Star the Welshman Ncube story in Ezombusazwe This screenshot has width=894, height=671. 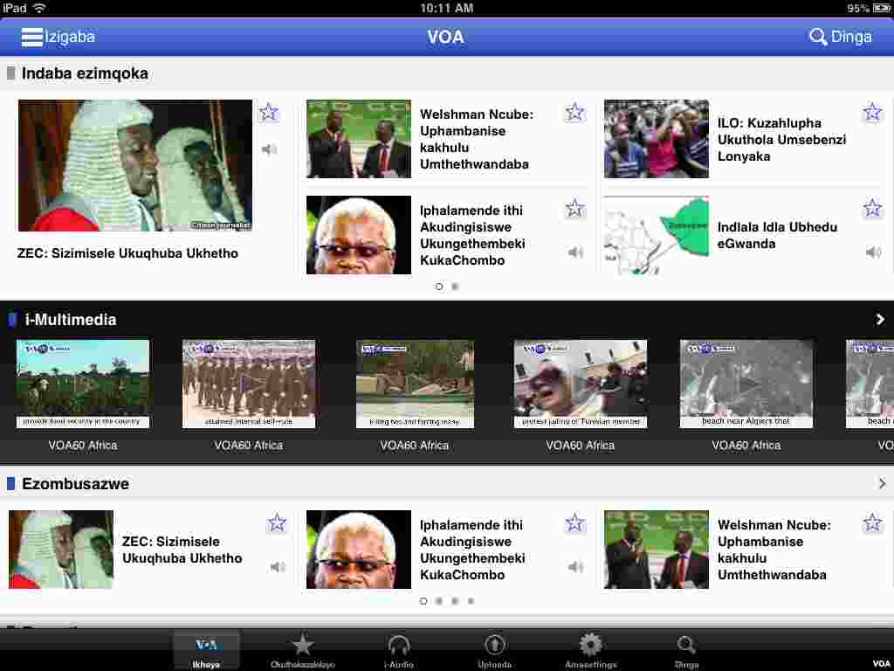pos(872,522)
